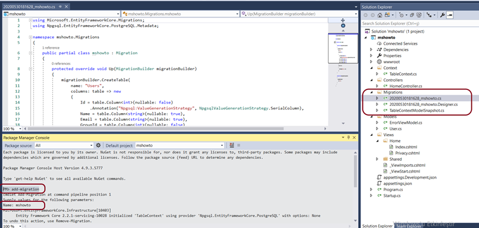Collapse the Context folder

coord(372,68)
